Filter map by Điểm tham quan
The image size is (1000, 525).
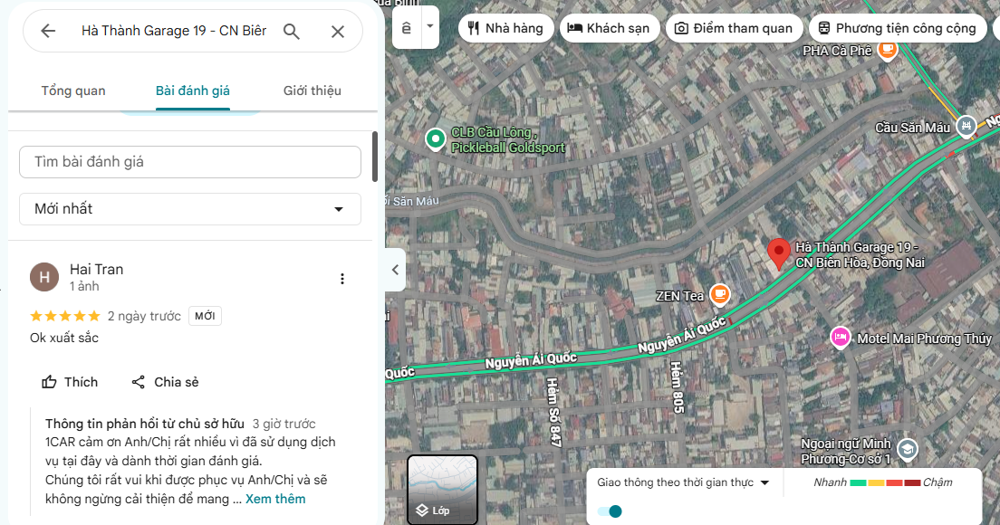[734, 28]
